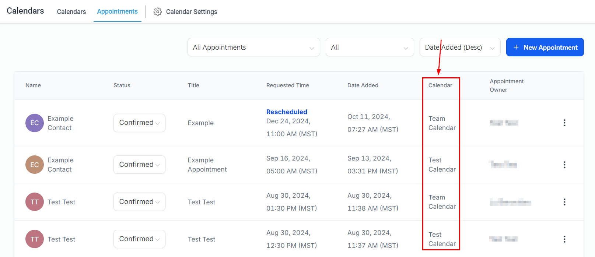
Task: Click the New Appointment button
Action: click(545, 47)
